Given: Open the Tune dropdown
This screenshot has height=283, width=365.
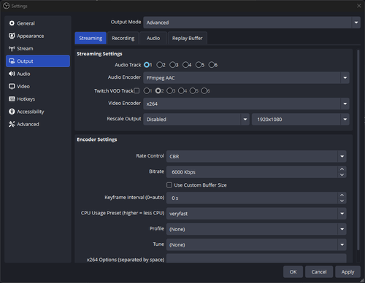Looking at the screenshot, I should coord(256,245).
